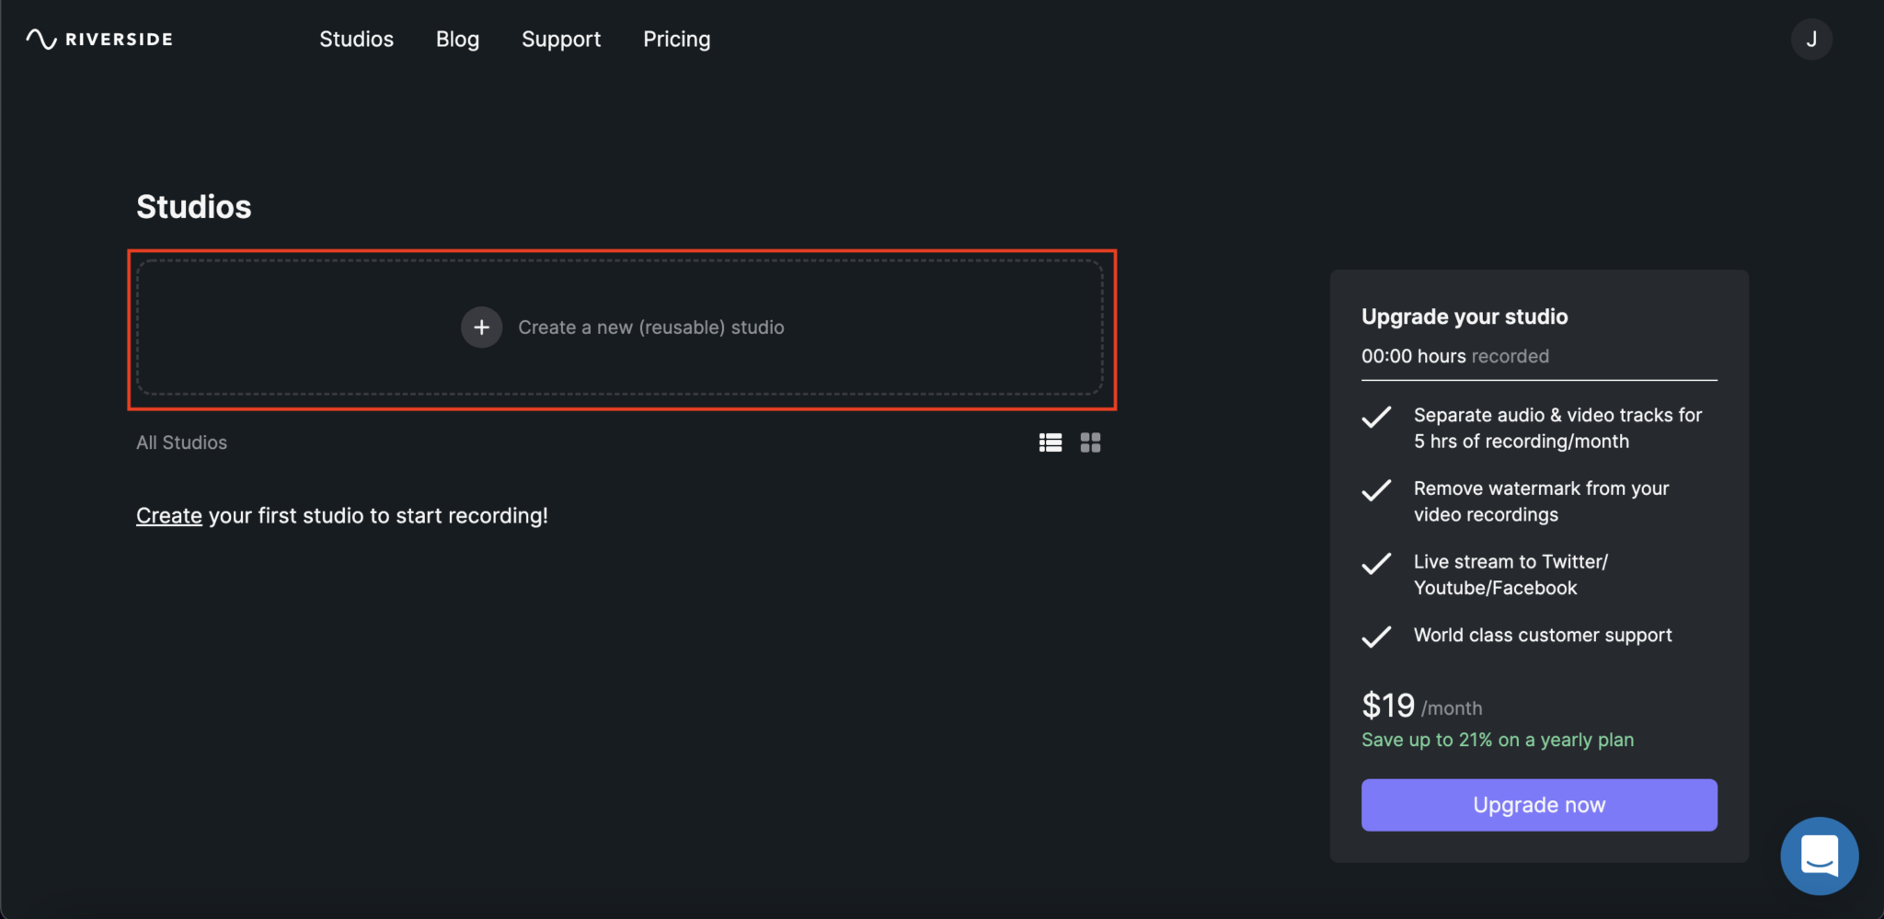Screen dimensions: 1884x919
Task: Click the underlined Create link
Action: tap(169, 516)
